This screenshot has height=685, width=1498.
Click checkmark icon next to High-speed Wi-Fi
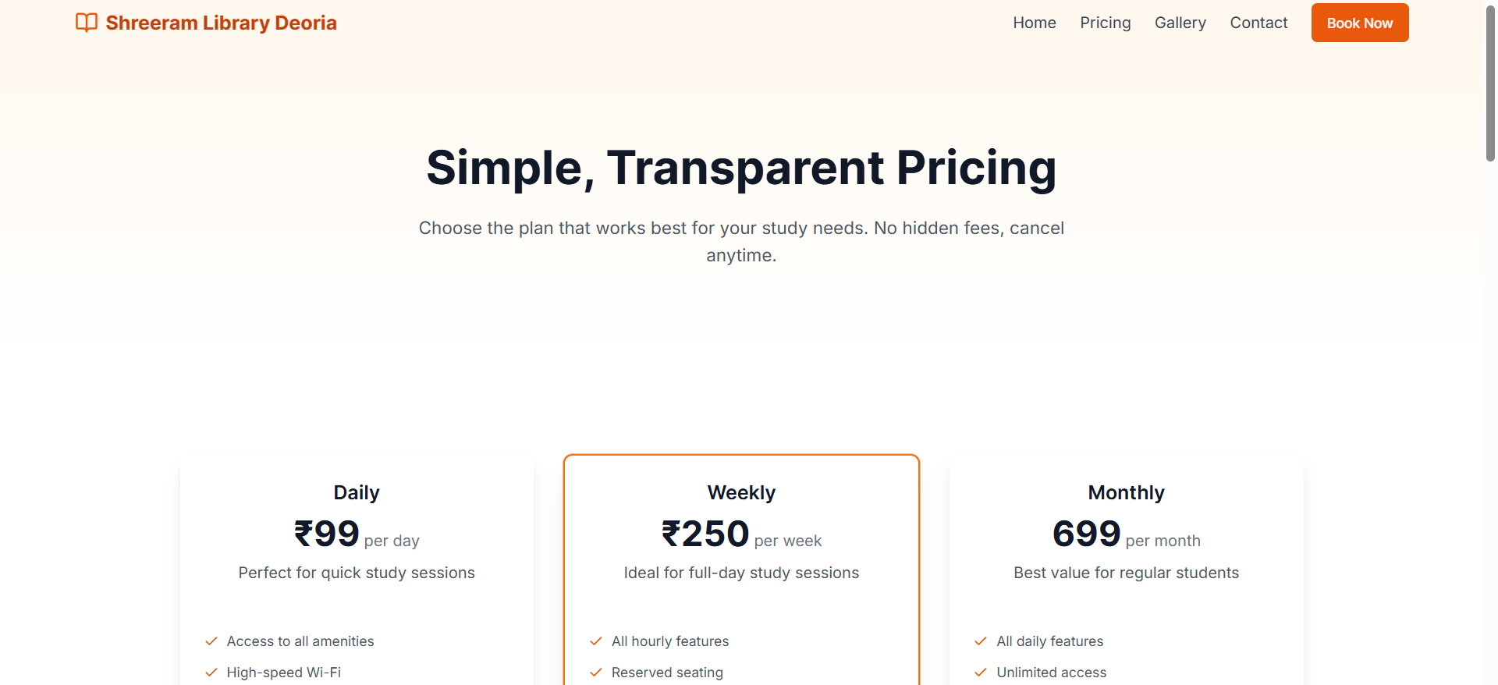tap(211, 673)
